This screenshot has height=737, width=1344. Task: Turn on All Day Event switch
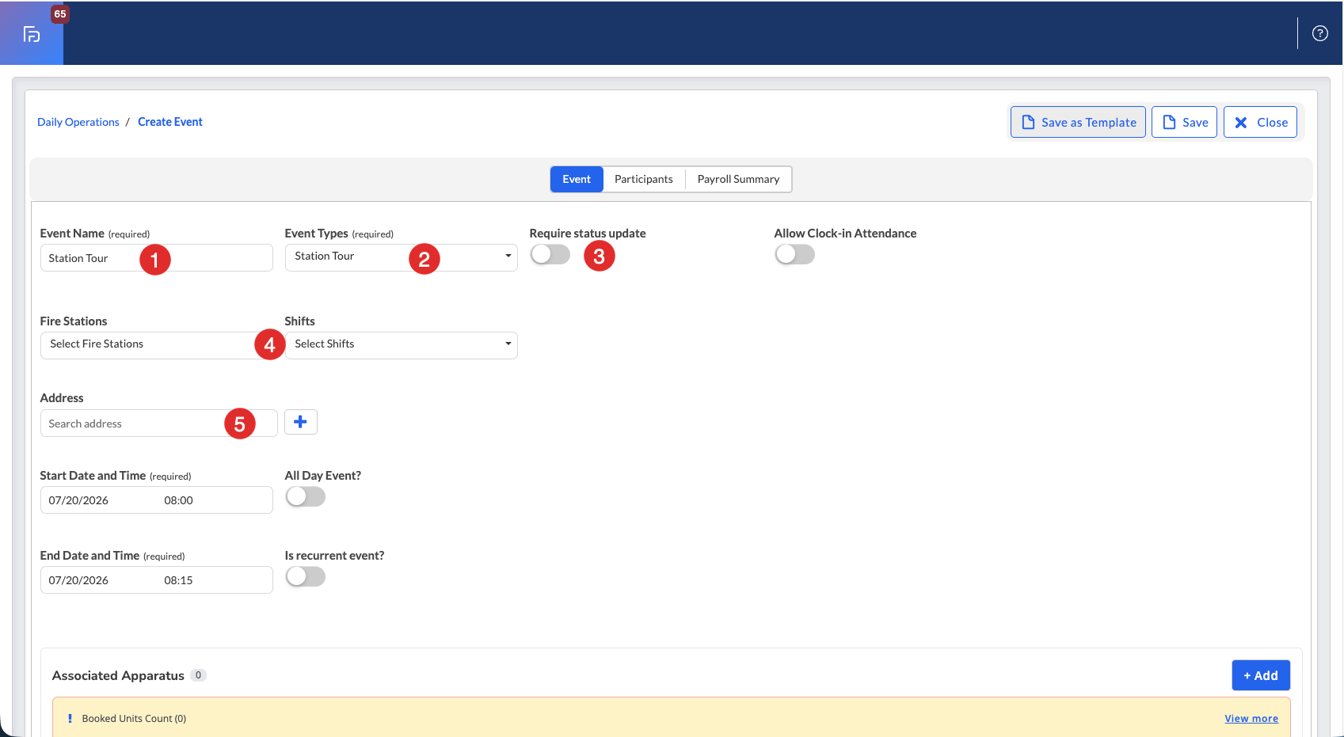click(x=306, y=496)
